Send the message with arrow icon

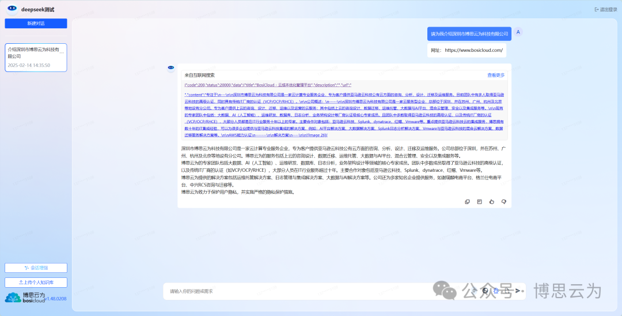pos(518,291)
